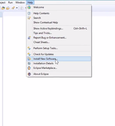Screen dimensions: 115x126
Task: Open the Window menu
Action: pyautogui.click(x=20, y=3)
